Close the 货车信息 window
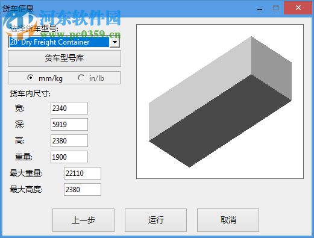Image resolution: width=314 pixels, height=238 pixels. (x=298, y=8)
